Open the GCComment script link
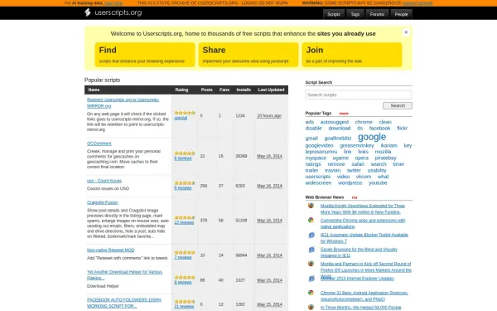This screenshot has height=311, width=497. (x=99, y=143)
